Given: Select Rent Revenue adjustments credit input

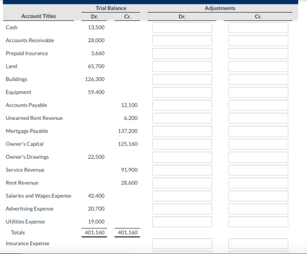Looking at the screenshot, I should click(258, 183).
